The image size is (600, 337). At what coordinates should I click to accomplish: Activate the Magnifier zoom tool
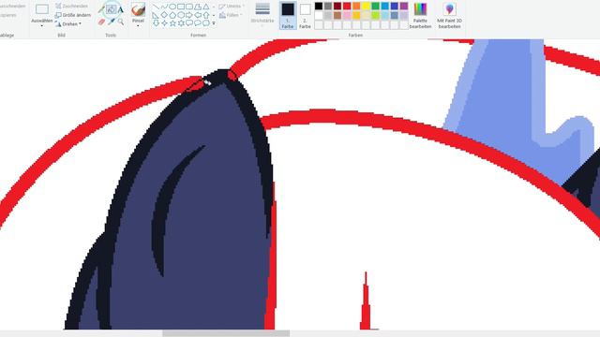(121, 22)
